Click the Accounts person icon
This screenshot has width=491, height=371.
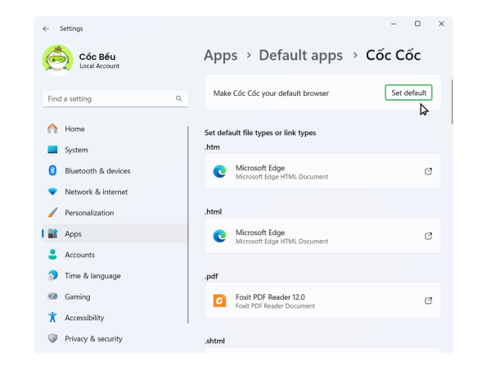coord(52,255)
